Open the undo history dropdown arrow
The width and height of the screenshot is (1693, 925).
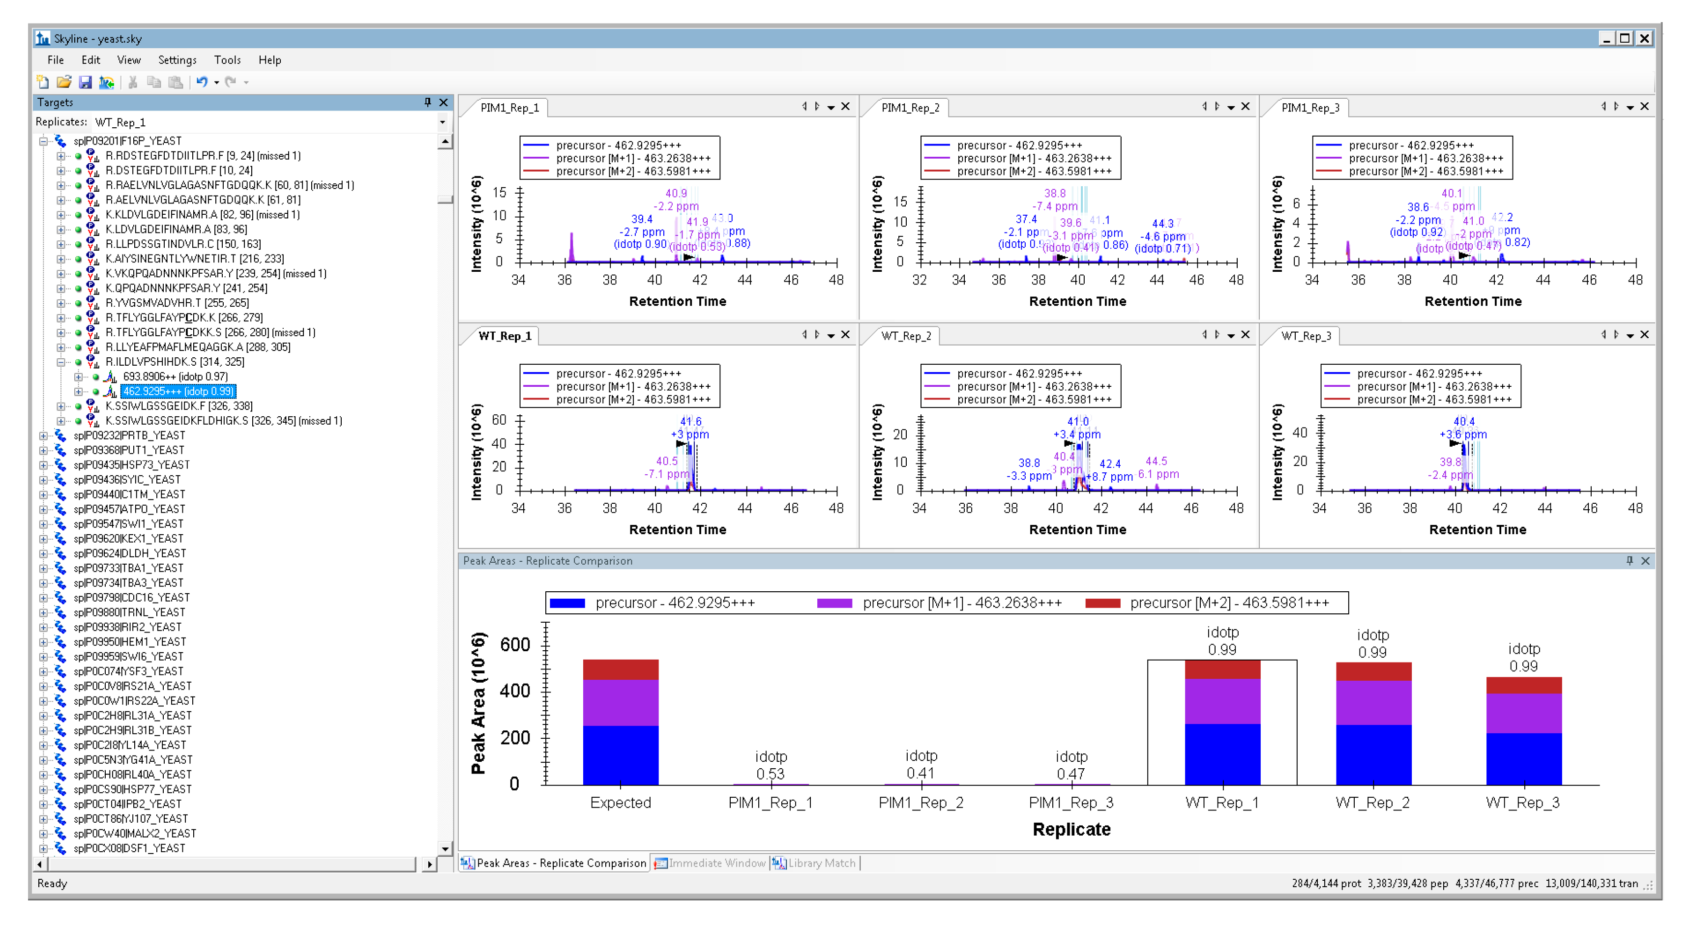(x=217, y=83)
